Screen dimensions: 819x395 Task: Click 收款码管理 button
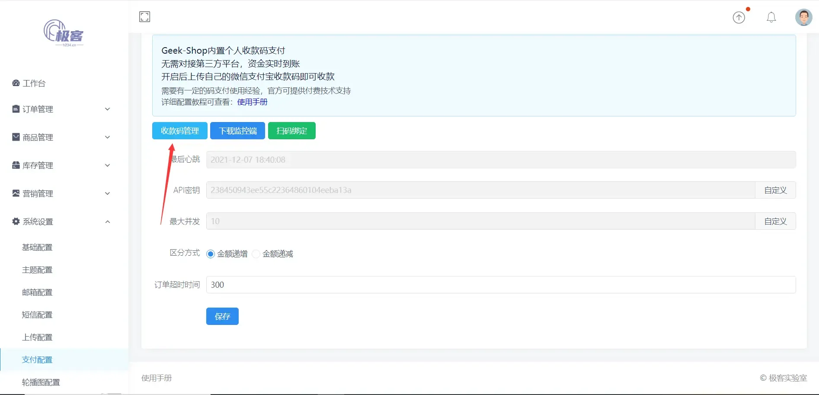(180, 131)
